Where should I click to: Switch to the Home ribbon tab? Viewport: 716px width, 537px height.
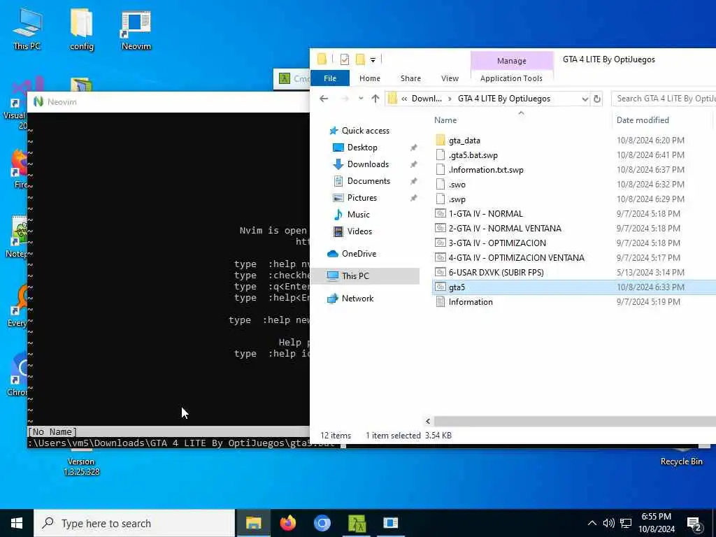[369, 78]
